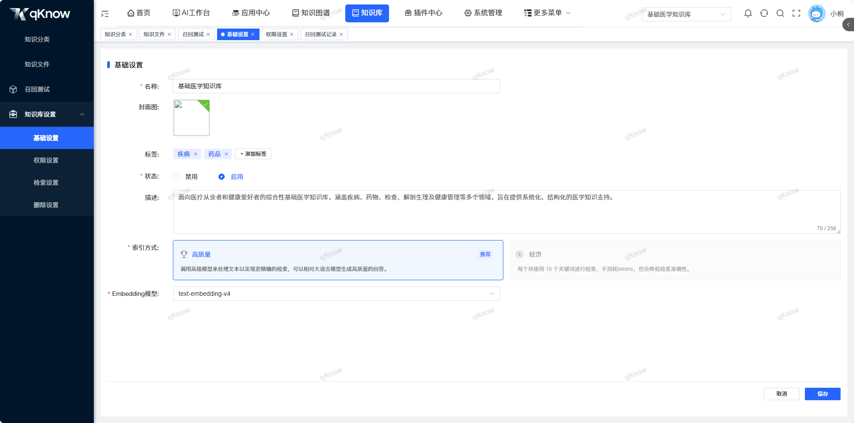Remove the 疾病 tag
This screenshot has height=423, width=854.
(x=196, y=154)
